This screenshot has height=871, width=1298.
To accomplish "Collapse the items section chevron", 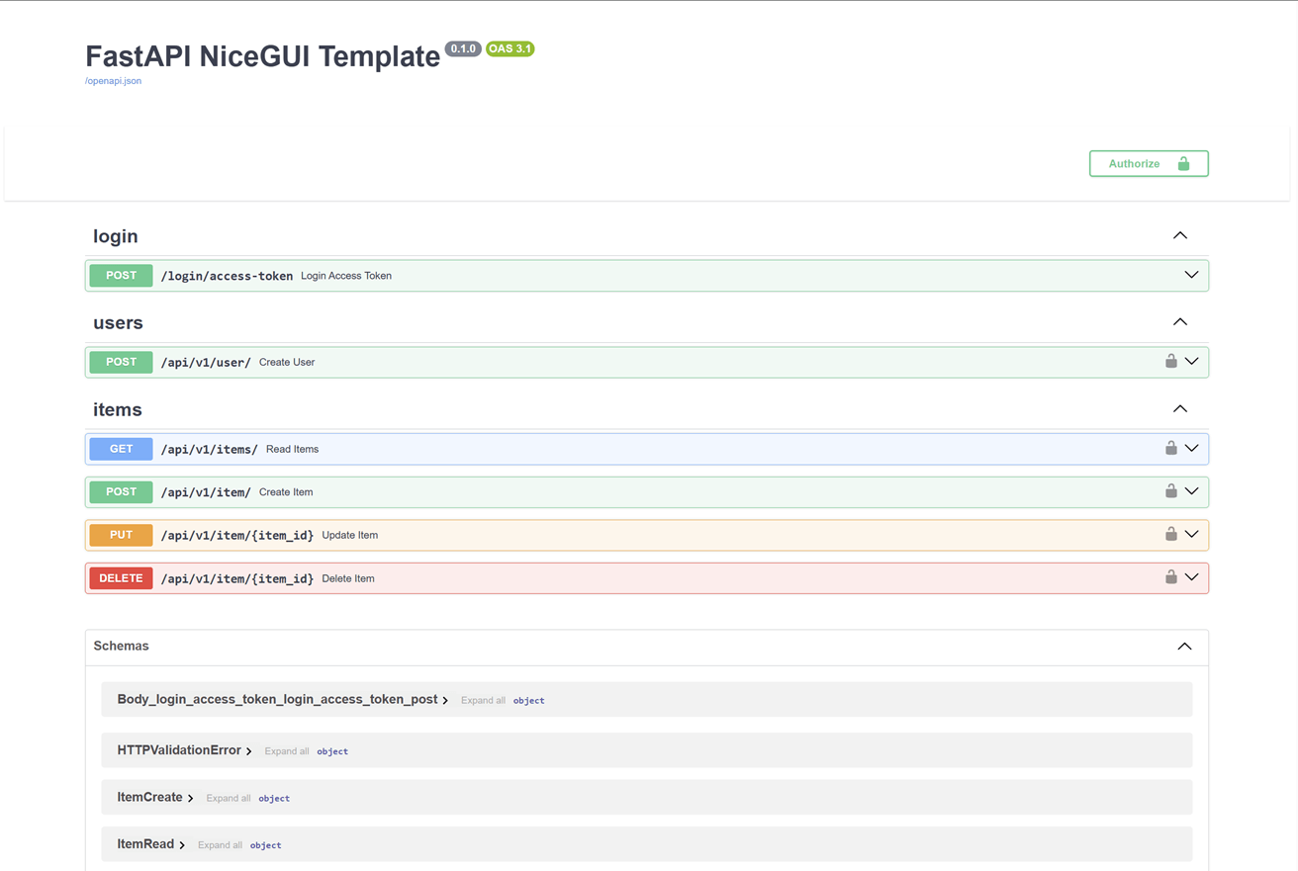I will point(1179,409).
